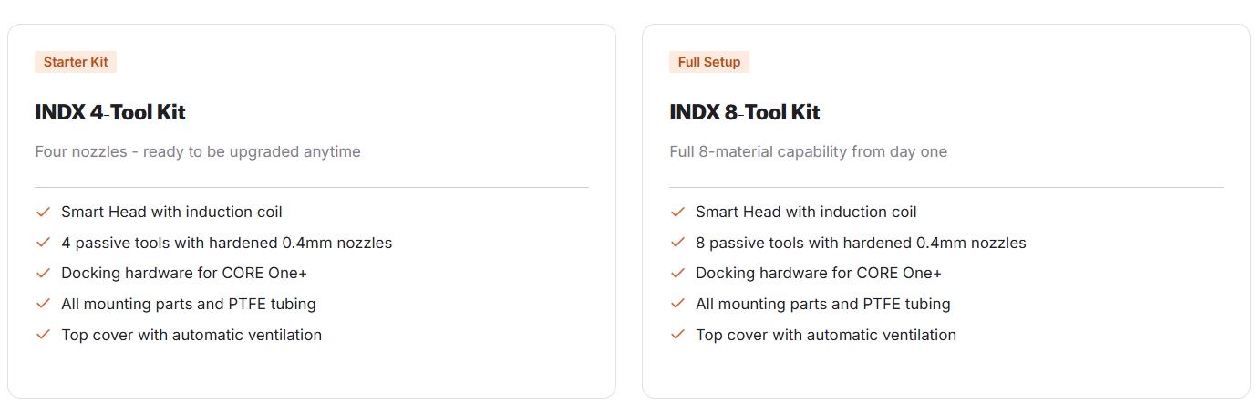
Task: Click checkmark beside Top cover in 4-Tool Kit
Action: (42, 335)
